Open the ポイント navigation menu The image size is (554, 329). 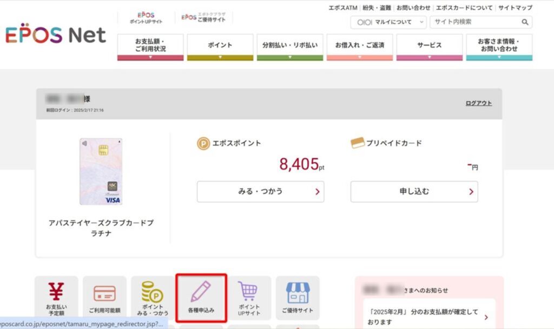click(x=220, y=47)
